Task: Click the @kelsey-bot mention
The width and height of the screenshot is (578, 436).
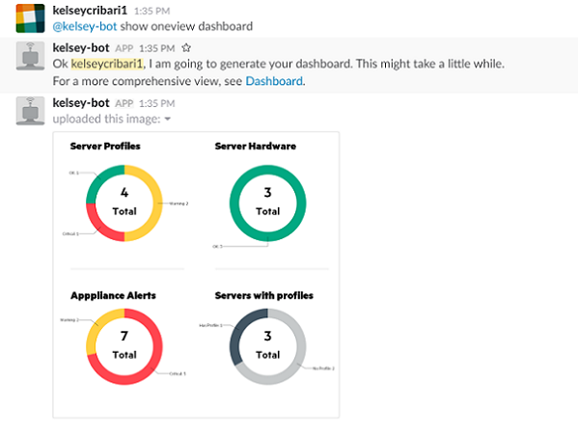Action: pos(85,27)
